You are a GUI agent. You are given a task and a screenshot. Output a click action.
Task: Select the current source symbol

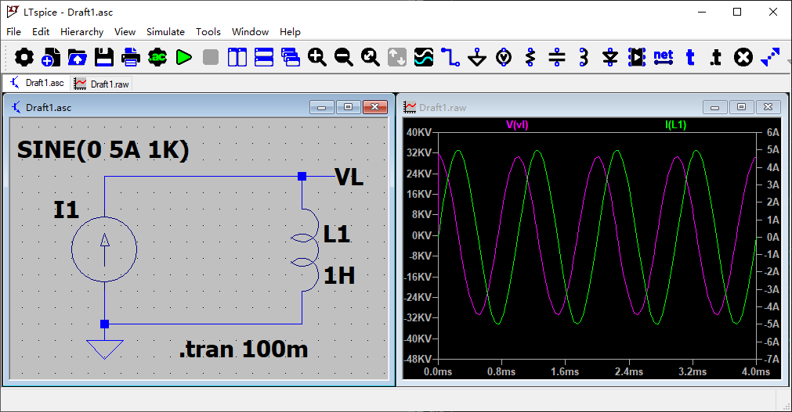[x=104, y=249]
